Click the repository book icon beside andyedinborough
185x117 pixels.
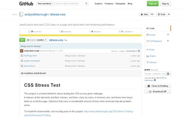pyautogui.click(x=21, y=14)
